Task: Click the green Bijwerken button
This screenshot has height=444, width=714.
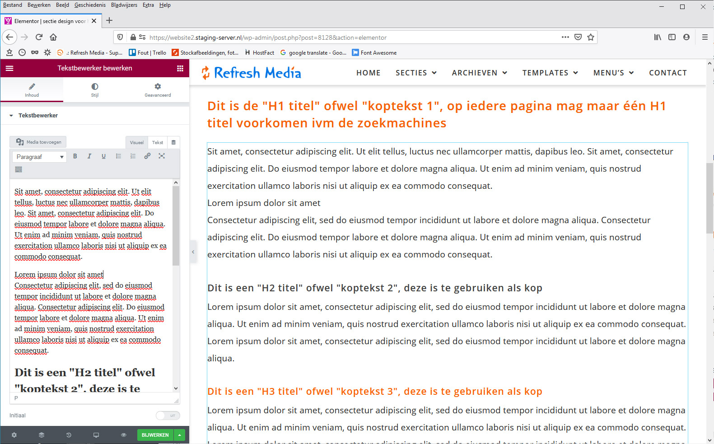Action: (155, 435)
